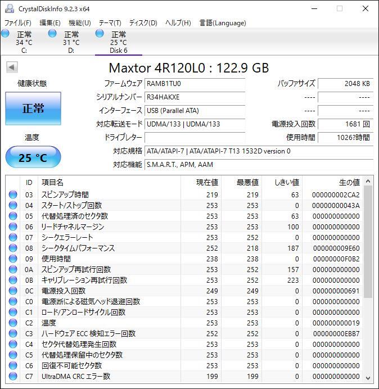Click the status orb for drive D:
Viewport: 379px width, 389px height.
coord(52,33)
